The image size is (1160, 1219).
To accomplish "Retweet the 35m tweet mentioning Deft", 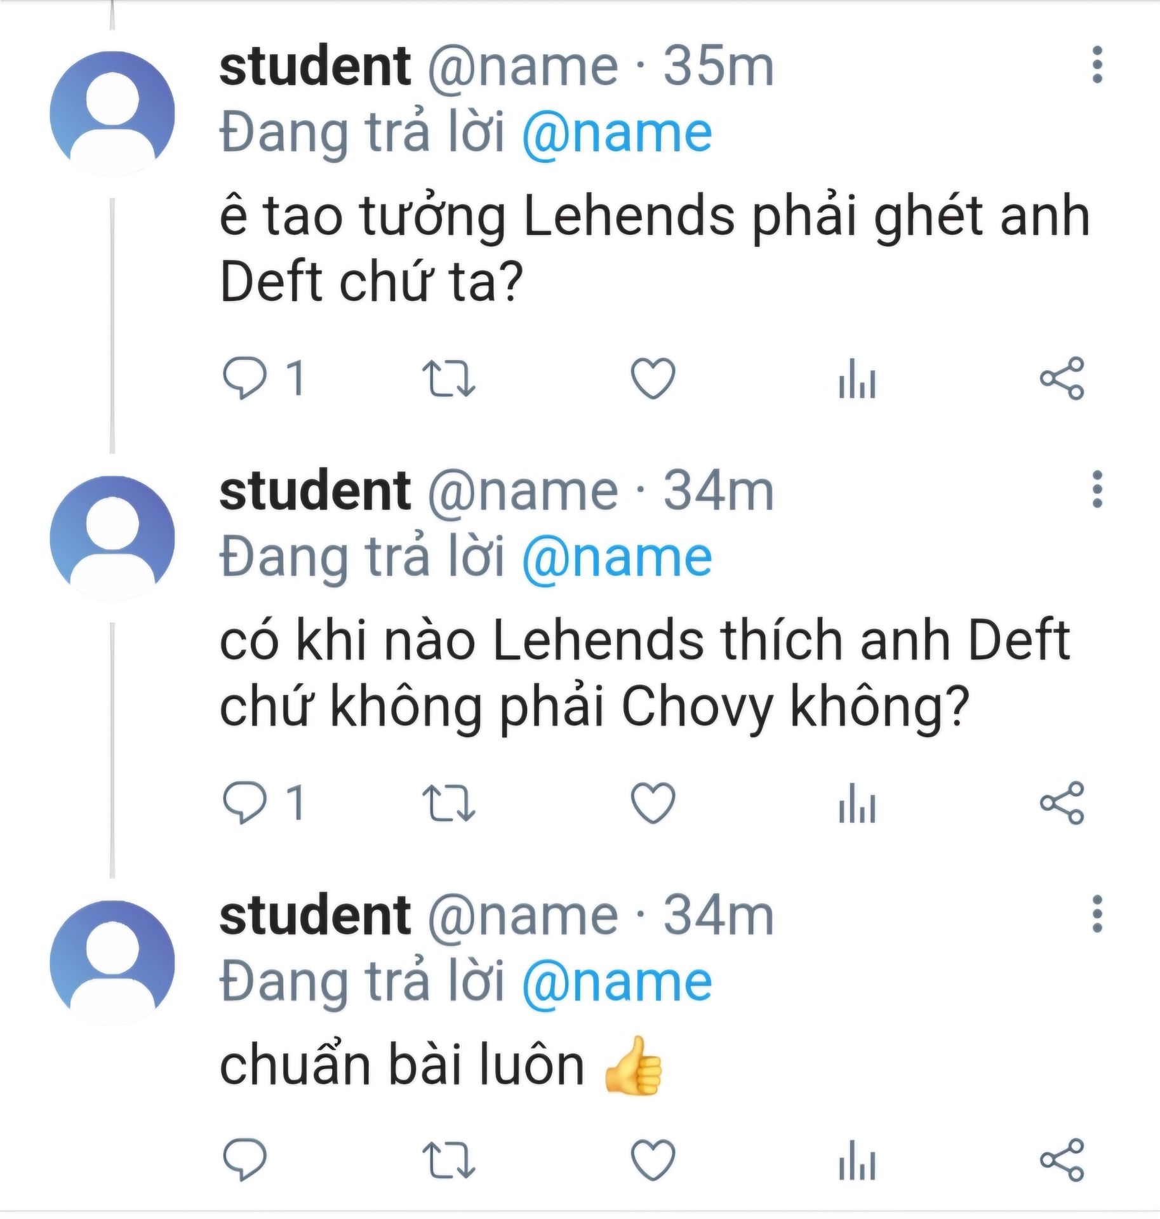I will pos(449,379).
